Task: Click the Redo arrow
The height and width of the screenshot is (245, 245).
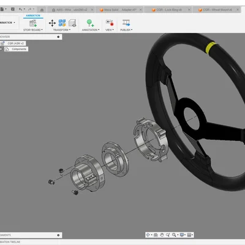Action: tap(29, 9)
